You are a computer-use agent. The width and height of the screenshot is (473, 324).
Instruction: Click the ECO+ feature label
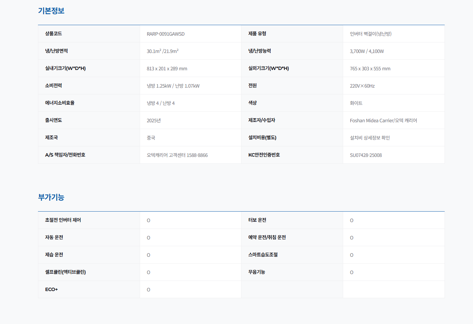coord(51,289)
